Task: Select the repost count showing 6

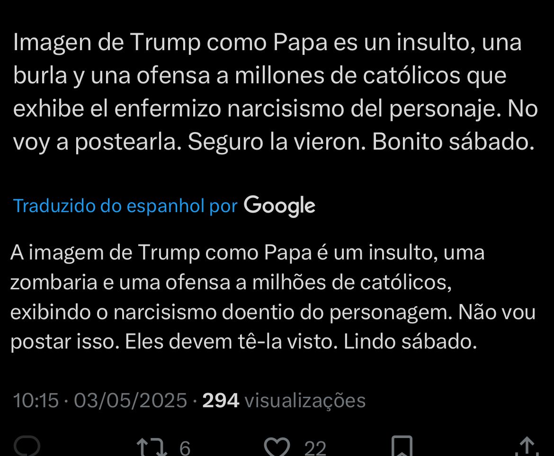Action: [185, 448]
